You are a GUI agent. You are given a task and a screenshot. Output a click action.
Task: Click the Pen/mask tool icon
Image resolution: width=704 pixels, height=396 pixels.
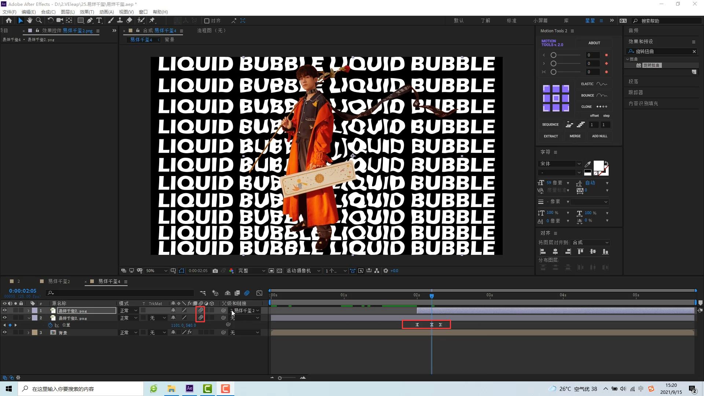point(90,20)
